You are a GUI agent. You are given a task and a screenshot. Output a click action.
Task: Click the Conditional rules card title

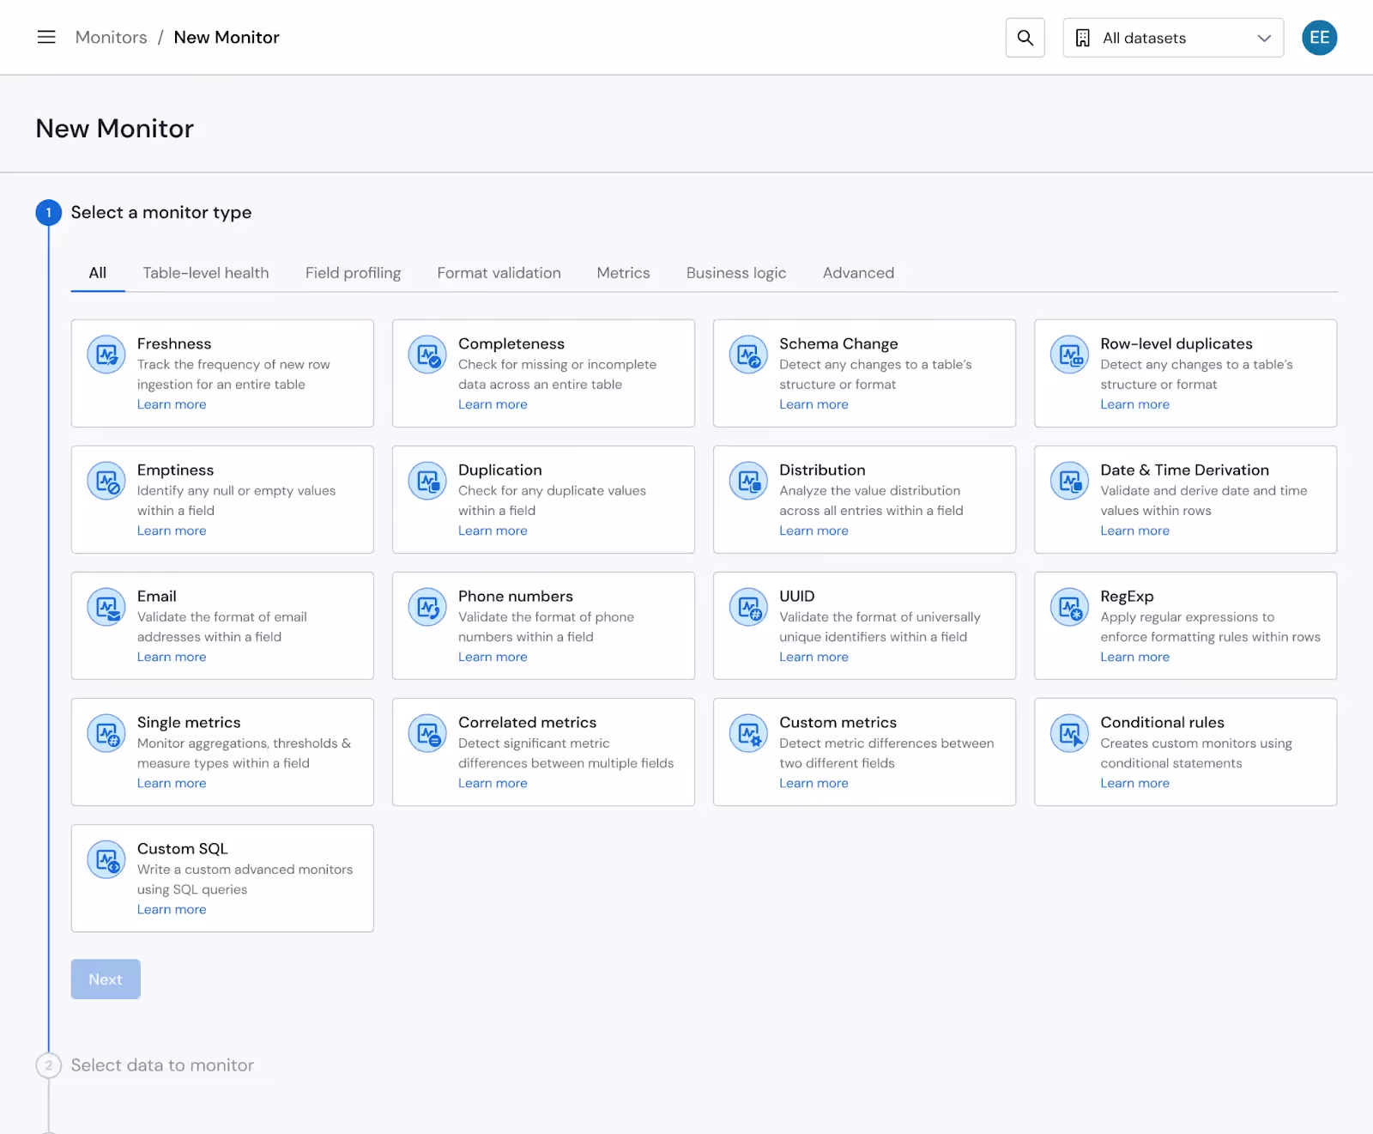1162,722
